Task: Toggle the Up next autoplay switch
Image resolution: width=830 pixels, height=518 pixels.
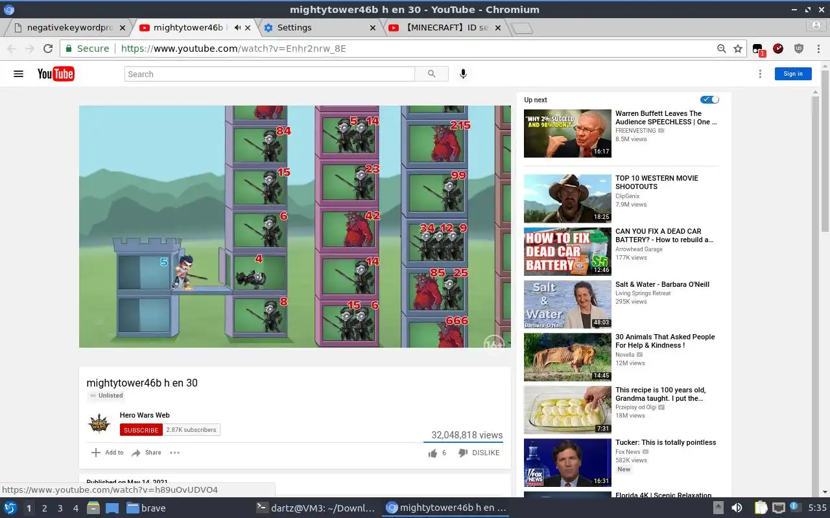Action: point(709,100)
